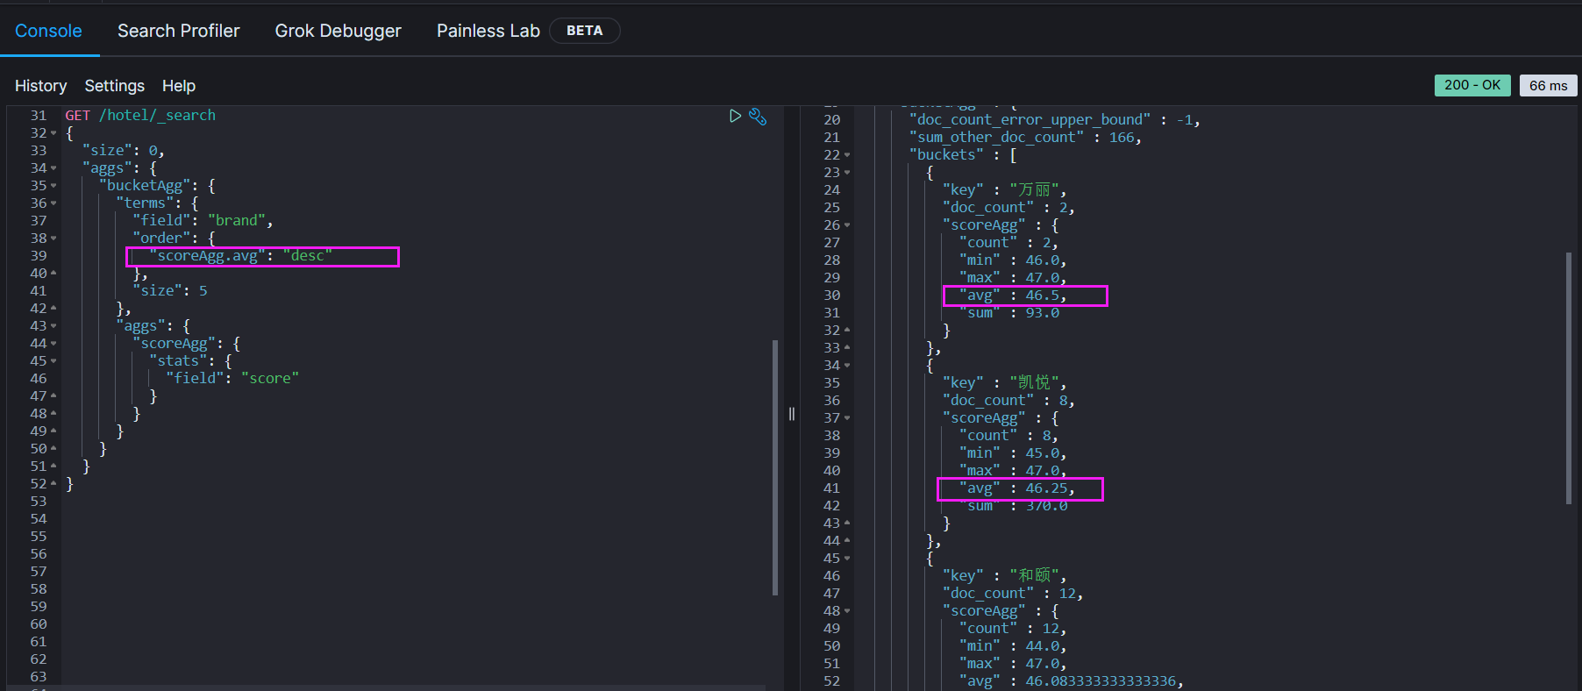Fold the "order" object at request line 38

(x=53, y=239)
